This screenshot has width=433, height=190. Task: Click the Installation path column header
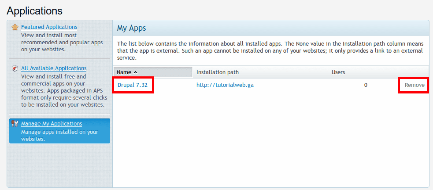[x=218, y=72]
